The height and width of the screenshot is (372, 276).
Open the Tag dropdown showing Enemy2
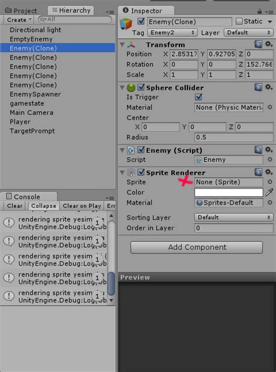172,33
